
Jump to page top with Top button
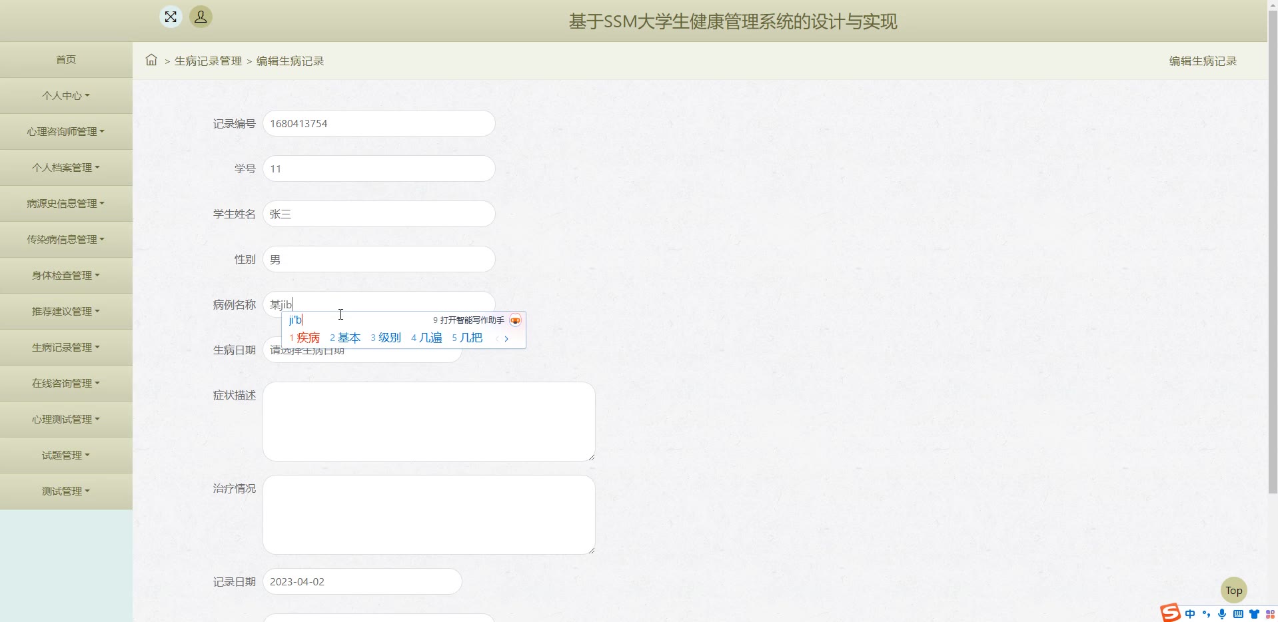click(1233, 590)
